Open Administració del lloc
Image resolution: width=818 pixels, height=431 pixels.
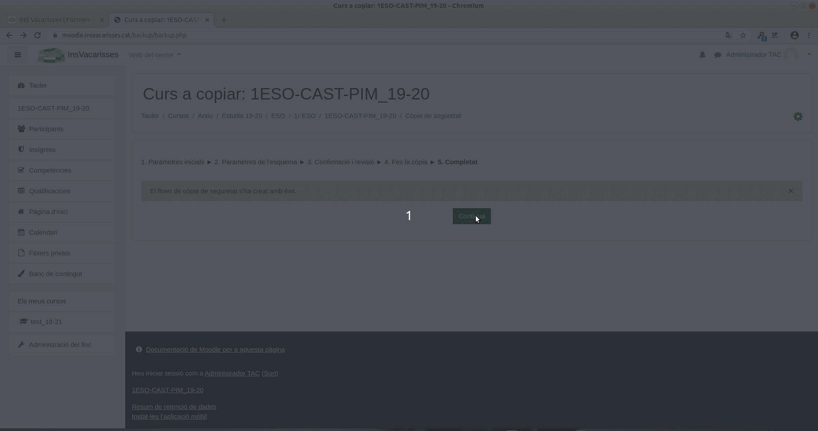click(63, 345)
